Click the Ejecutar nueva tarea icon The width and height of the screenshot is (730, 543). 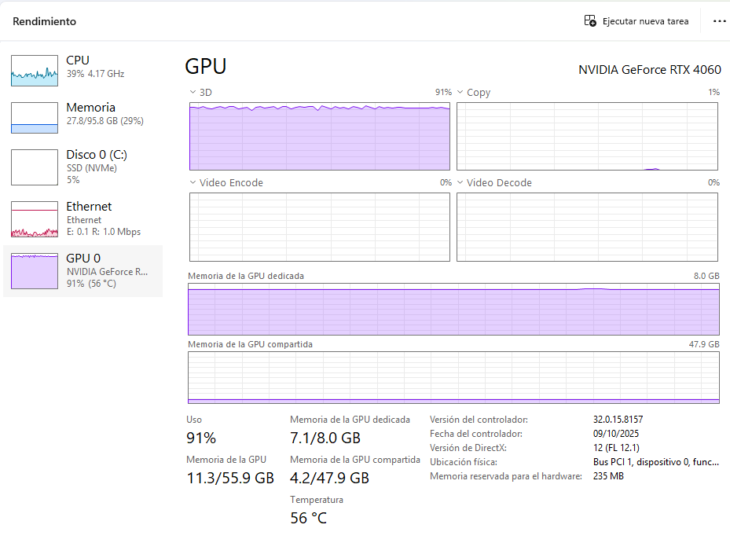point(590,21)
